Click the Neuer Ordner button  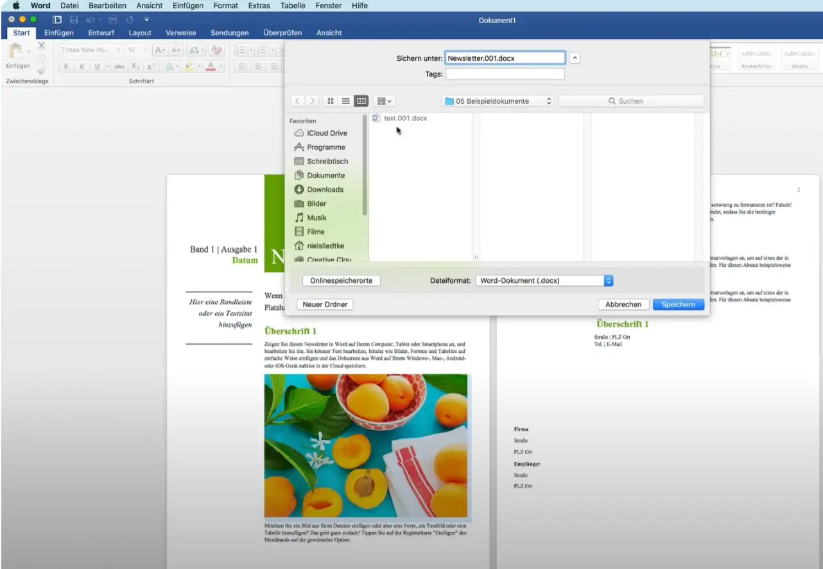click(325, 305)
